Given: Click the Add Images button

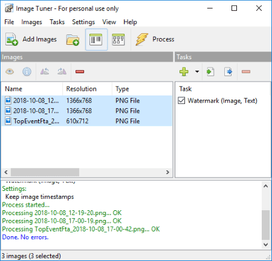Looking at the screenshot, I should (x=31, y=39).
